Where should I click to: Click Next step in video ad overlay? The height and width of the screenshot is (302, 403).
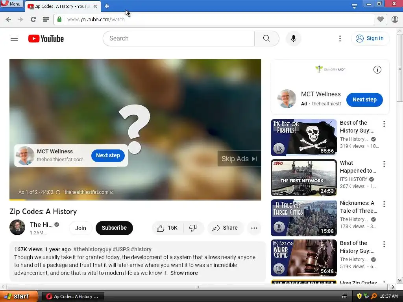pos(108,155)
